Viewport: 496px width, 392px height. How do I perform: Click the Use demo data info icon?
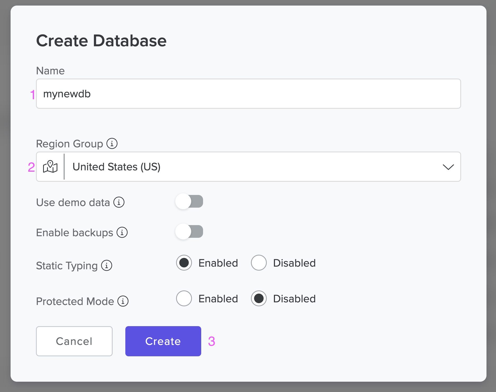[119, 202]
